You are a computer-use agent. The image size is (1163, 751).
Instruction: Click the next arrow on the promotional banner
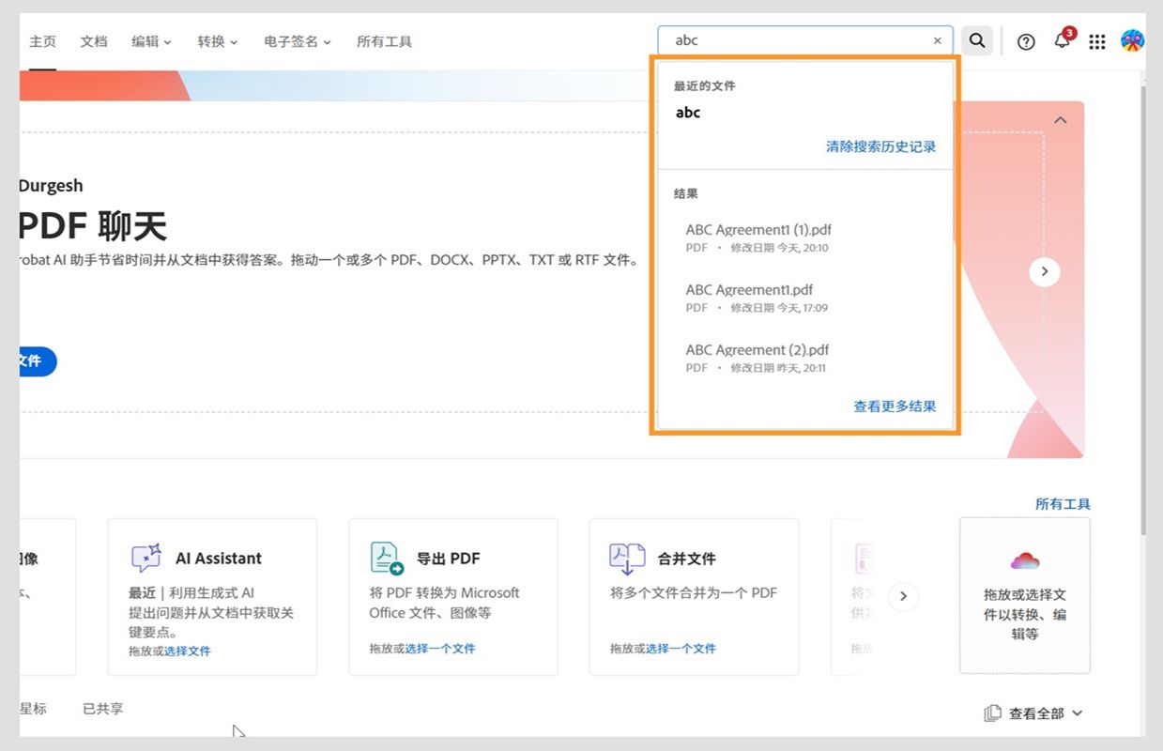pos(1044,271)
